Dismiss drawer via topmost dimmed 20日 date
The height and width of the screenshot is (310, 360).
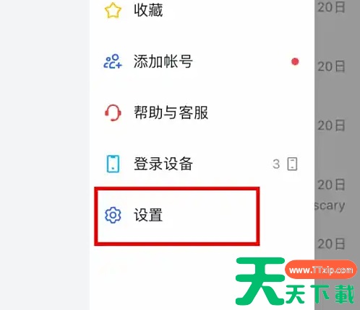point(331,7)
